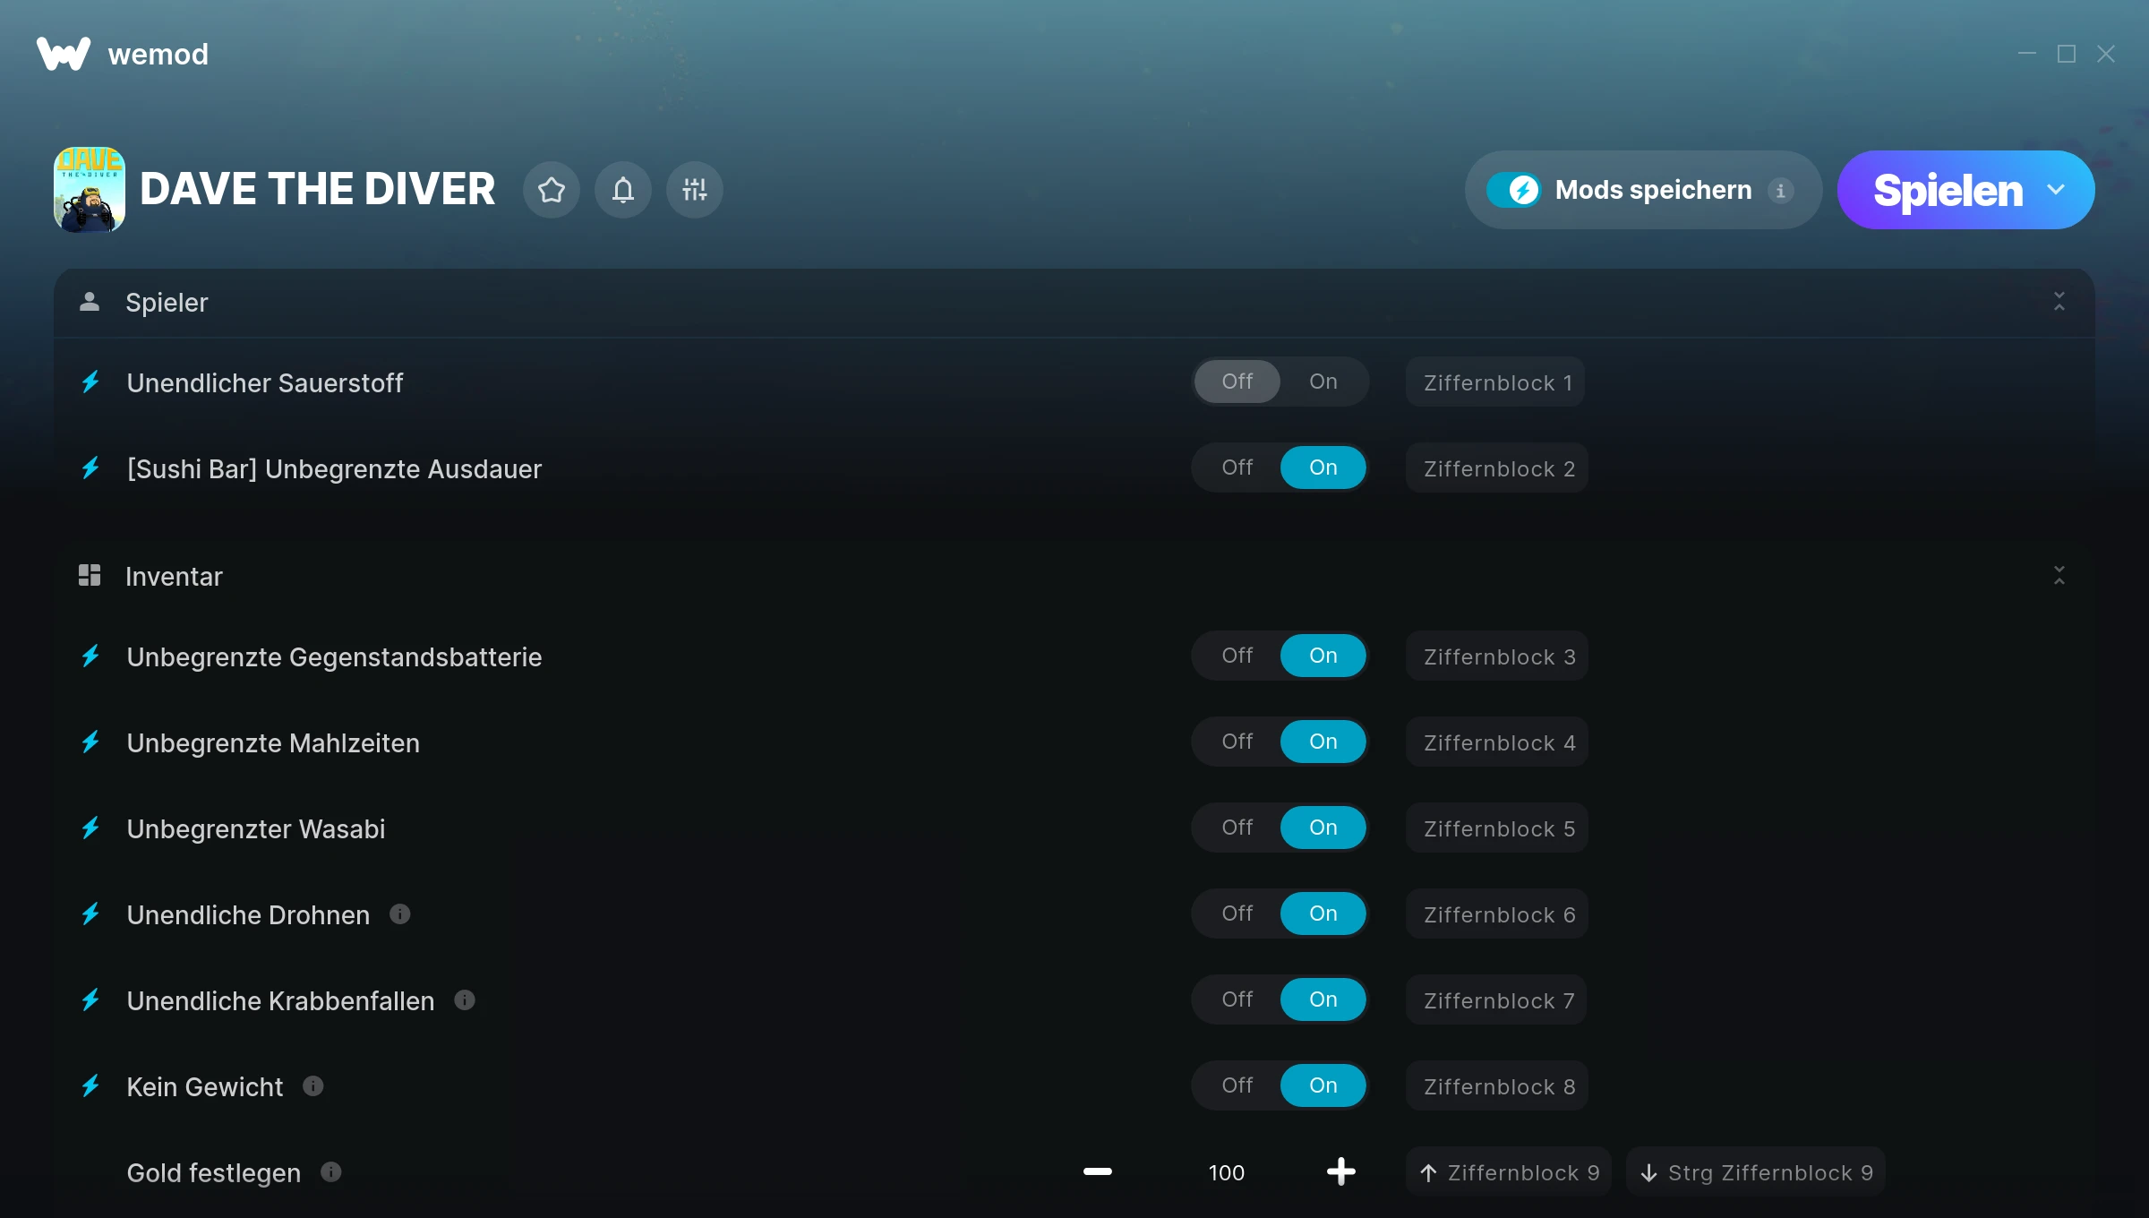Image resolution: width=2149 pixels, height=1218 pixels.
Task: Change the Ziffernblock 5 hotkey
Action: [1498, 828]
